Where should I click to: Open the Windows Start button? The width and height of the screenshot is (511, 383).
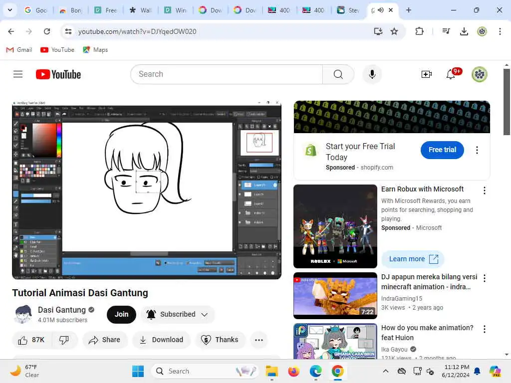[138, 371]
